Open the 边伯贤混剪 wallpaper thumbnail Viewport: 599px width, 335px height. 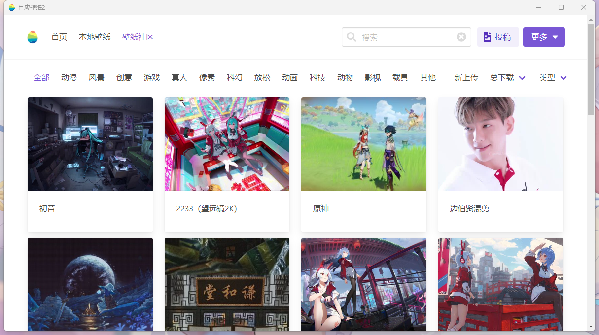(x=500, y=144)
